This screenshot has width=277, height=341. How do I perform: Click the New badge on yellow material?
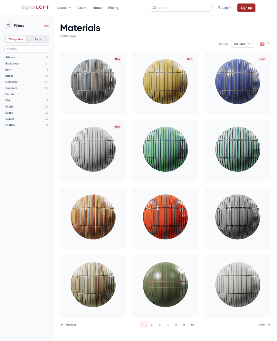click(x=190, y=59)
